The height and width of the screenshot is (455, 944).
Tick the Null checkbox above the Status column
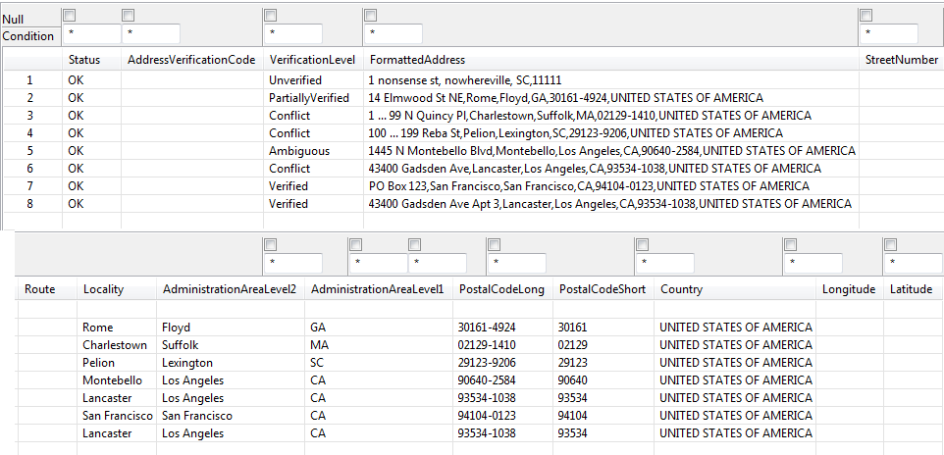point(69,16)
